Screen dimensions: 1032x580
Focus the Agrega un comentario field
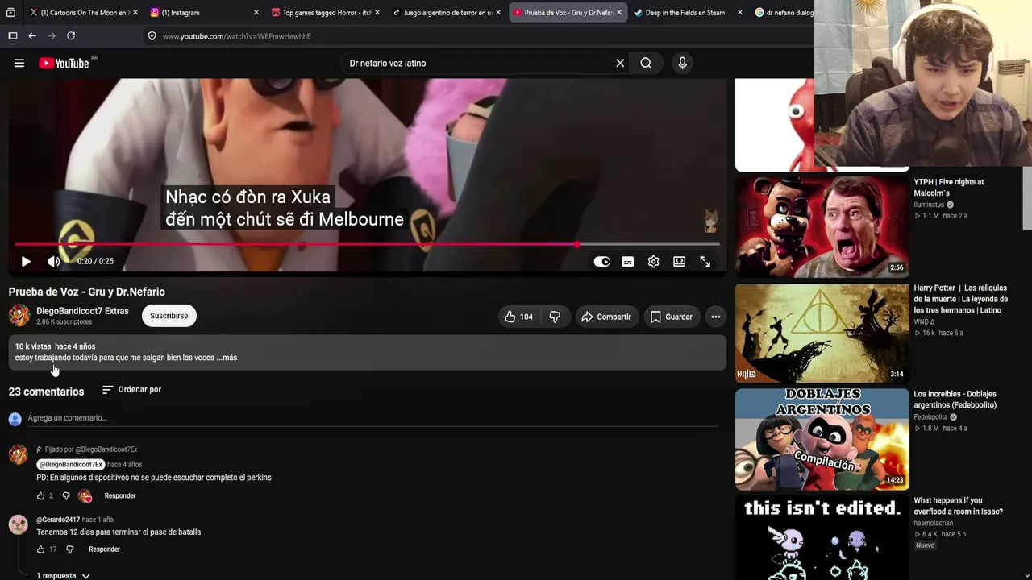click(x=372, y=418)
